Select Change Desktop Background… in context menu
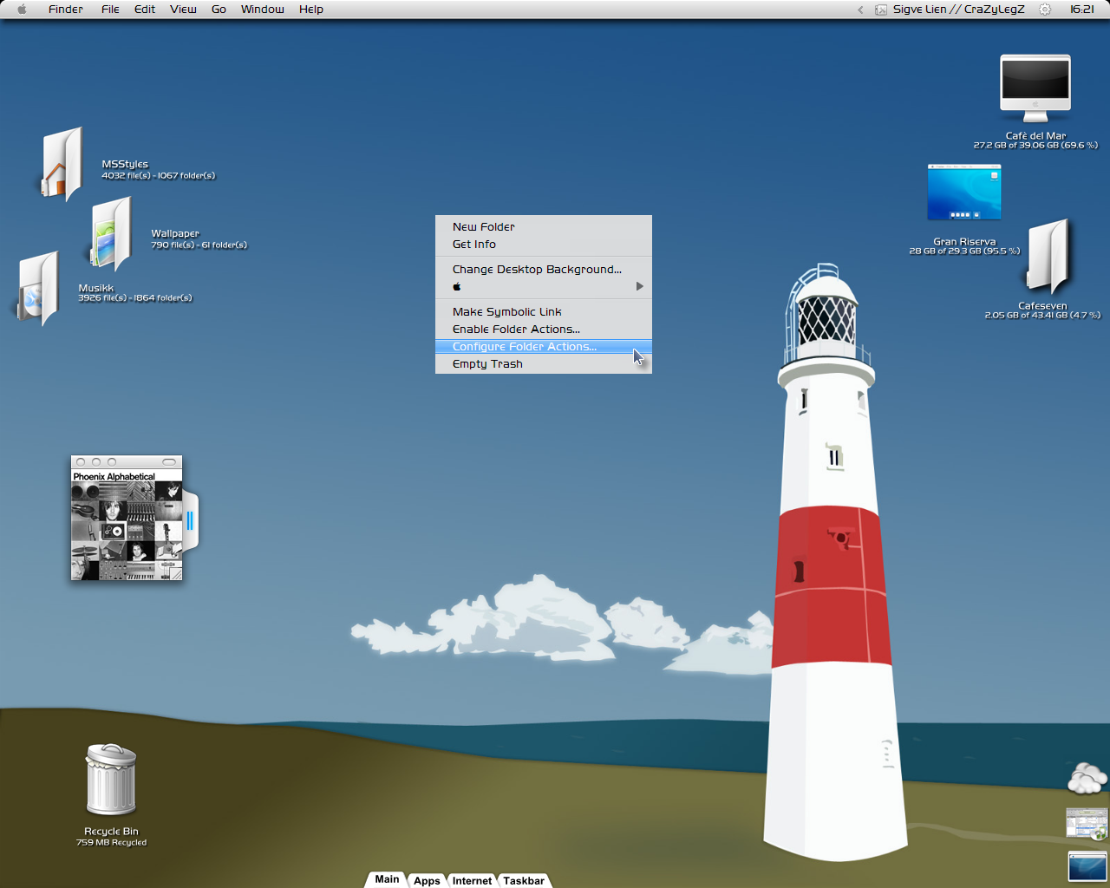 click(543, 270)
